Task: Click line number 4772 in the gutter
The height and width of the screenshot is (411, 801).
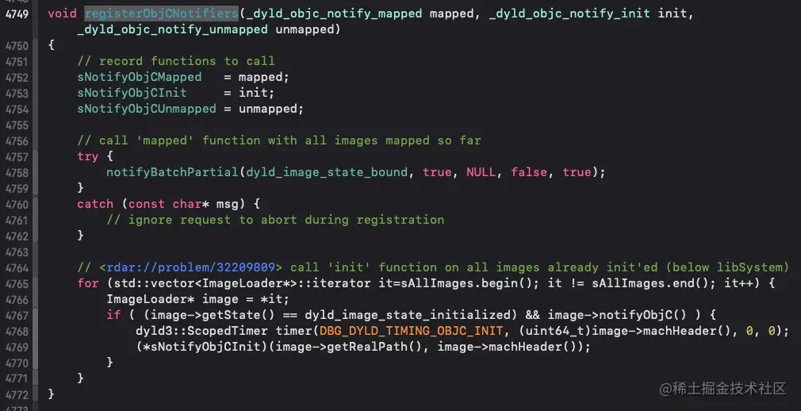Action: (x=17, y=394)
